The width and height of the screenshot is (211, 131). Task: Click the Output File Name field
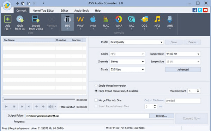point(183,101)
